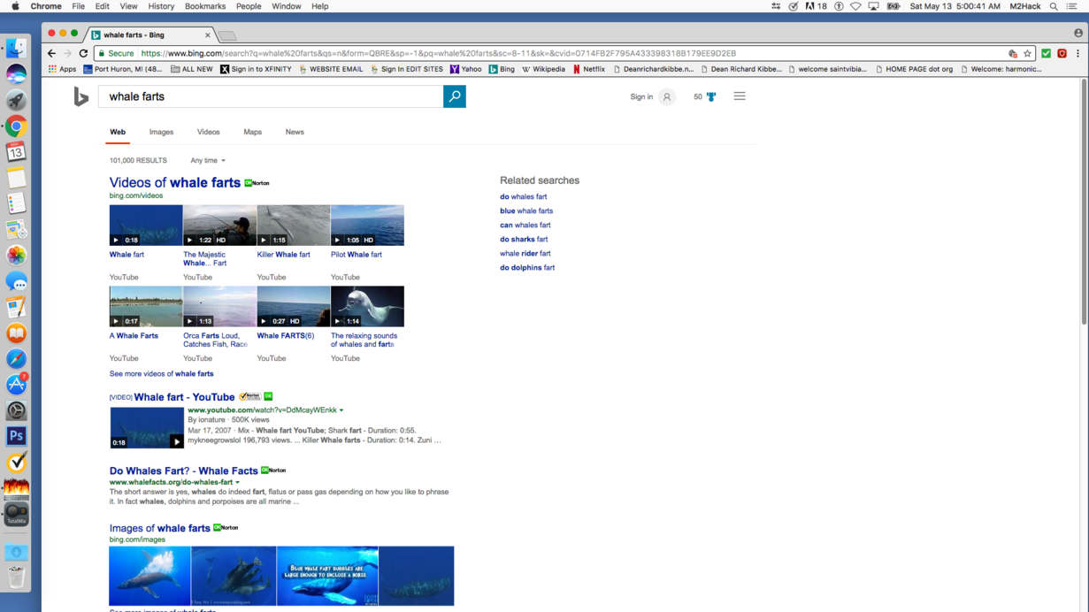Play the Pilot Whale fart video thumbnail
The image size is (1089, 612).
coord(367,226)
